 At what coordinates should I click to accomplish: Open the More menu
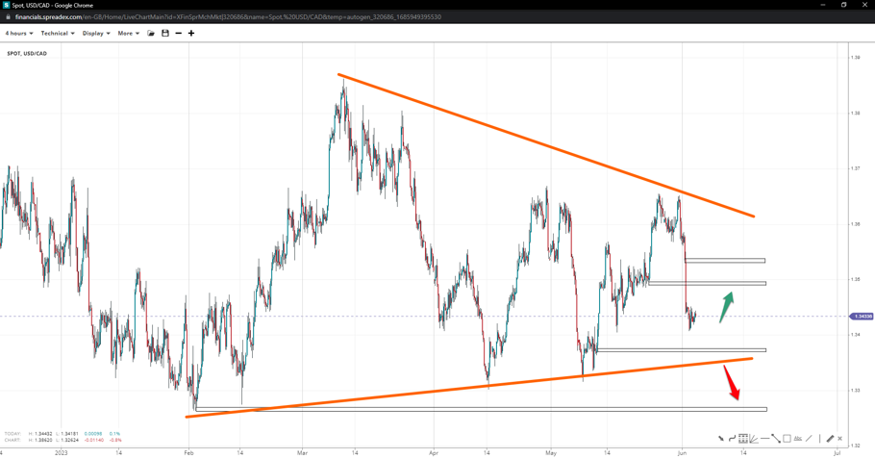tap(128, 34)
